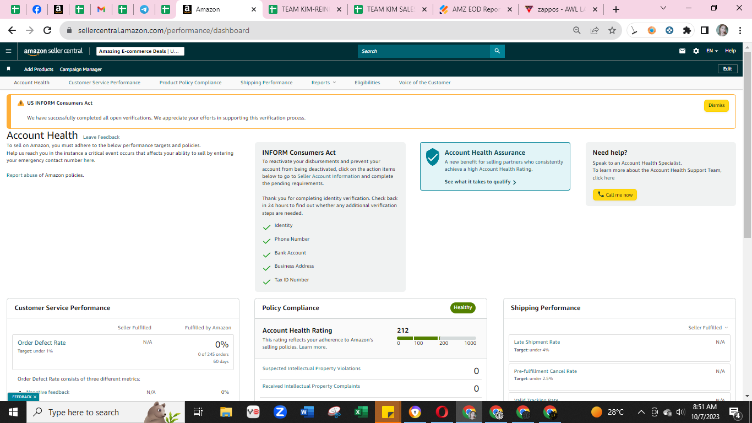
Task: Switch to the pinned Facebook tab
Action: coord(37,9)
